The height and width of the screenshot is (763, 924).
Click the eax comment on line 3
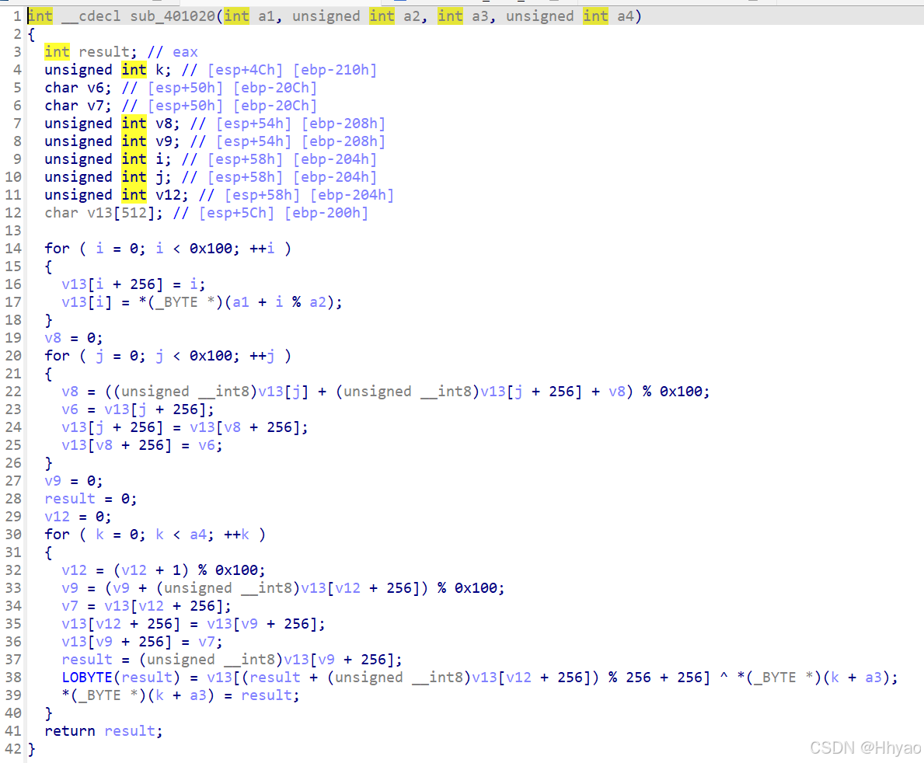point(185,52)
